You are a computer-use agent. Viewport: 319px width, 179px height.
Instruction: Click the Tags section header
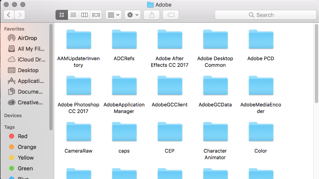pyautogui.click(x=10, y=127)
